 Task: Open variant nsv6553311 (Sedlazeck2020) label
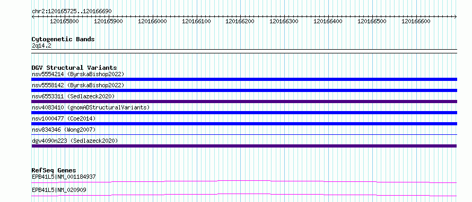(x=73, y=96)
